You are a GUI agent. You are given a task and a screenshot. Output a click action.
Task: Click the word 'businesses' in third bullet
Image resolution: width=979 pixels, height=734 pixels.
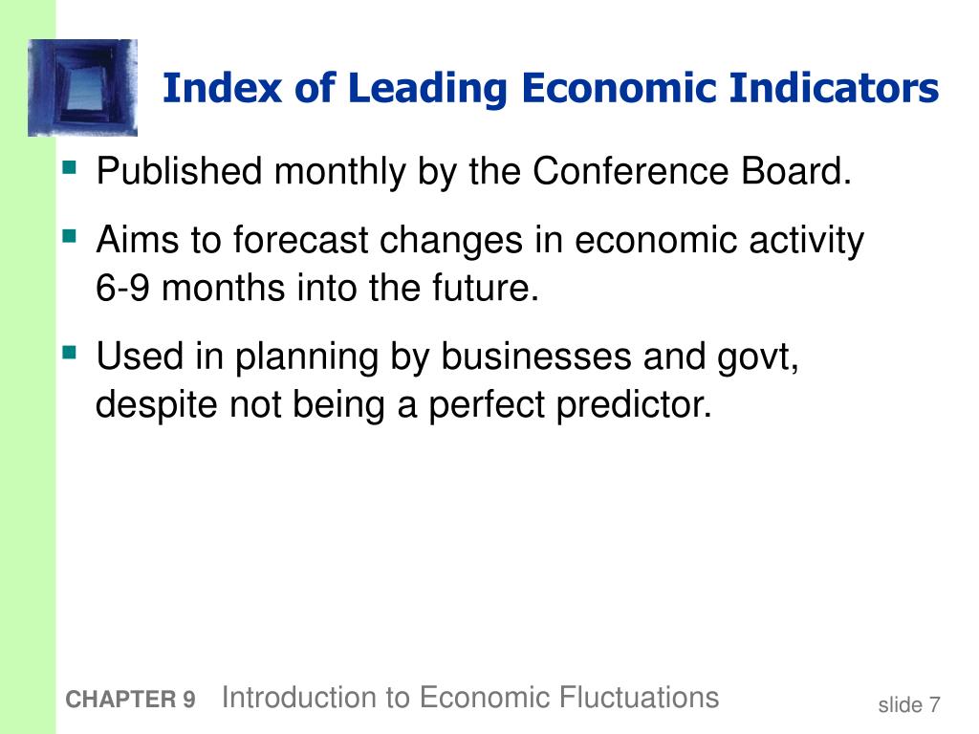[x=536, y=356]
